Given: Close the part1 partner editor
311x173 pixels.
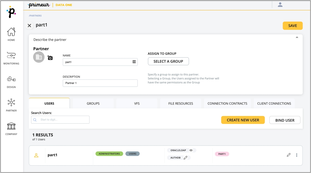Looking at the screenshot, I should [29, 25].
